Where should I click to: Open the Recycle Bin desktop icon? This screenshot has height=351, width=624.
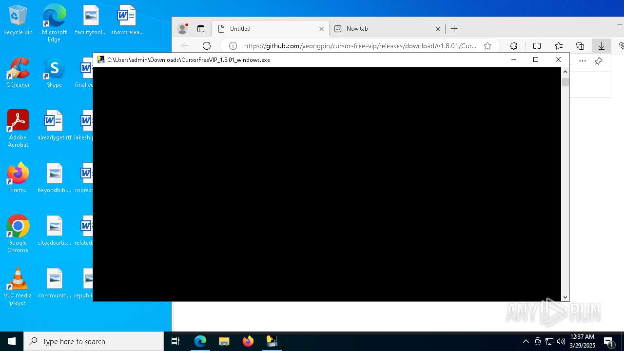click(x=18, y=20)
